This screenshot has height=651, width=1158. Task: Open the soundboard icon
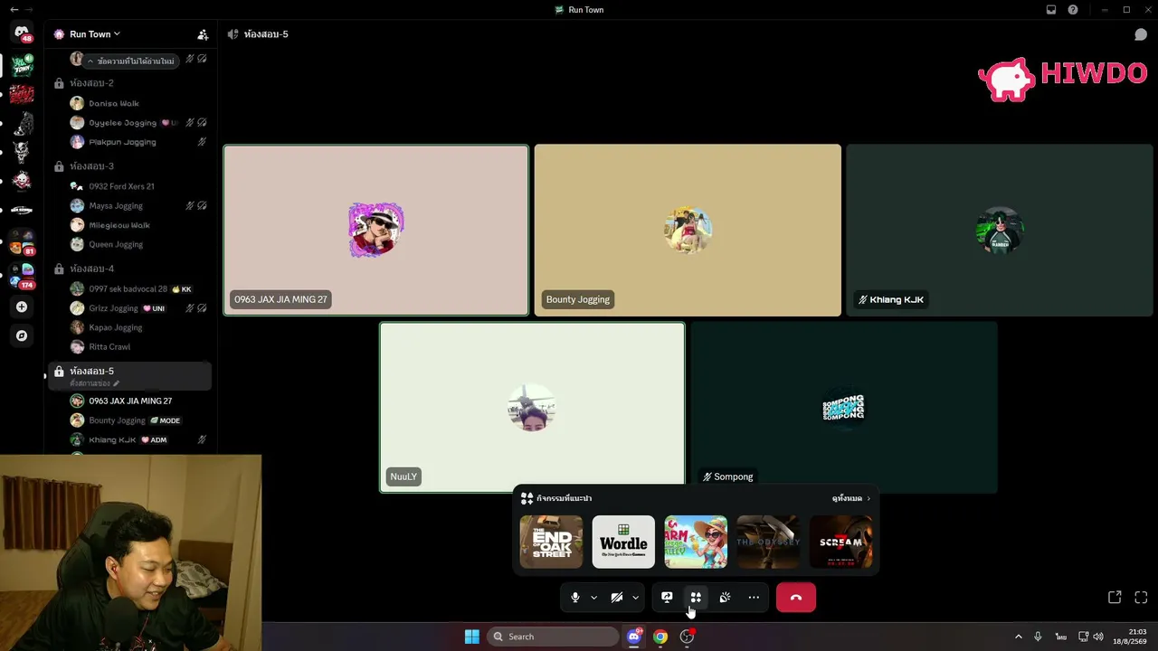[725, 598]
